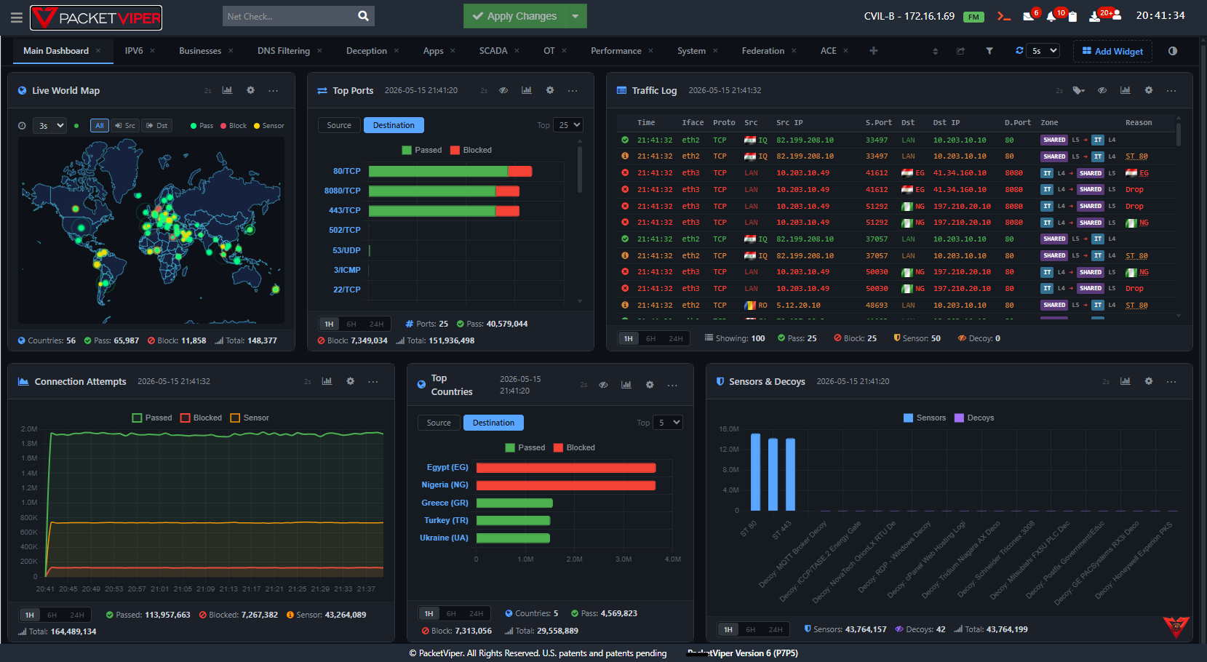The width and height of the screenshot is (1207, 662).
Task: Open Top Ports Top 25 dropdown
Action: coord(568,125)
